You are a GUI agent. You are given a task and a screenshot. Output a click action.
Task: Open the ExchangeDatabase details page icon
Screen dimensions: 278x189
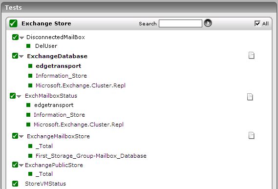252,56
